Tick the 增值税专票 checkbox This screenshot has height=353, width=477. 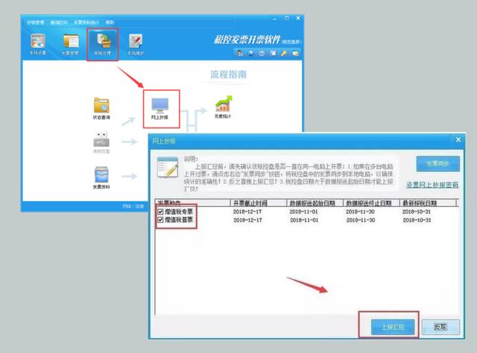click(160, 212)
